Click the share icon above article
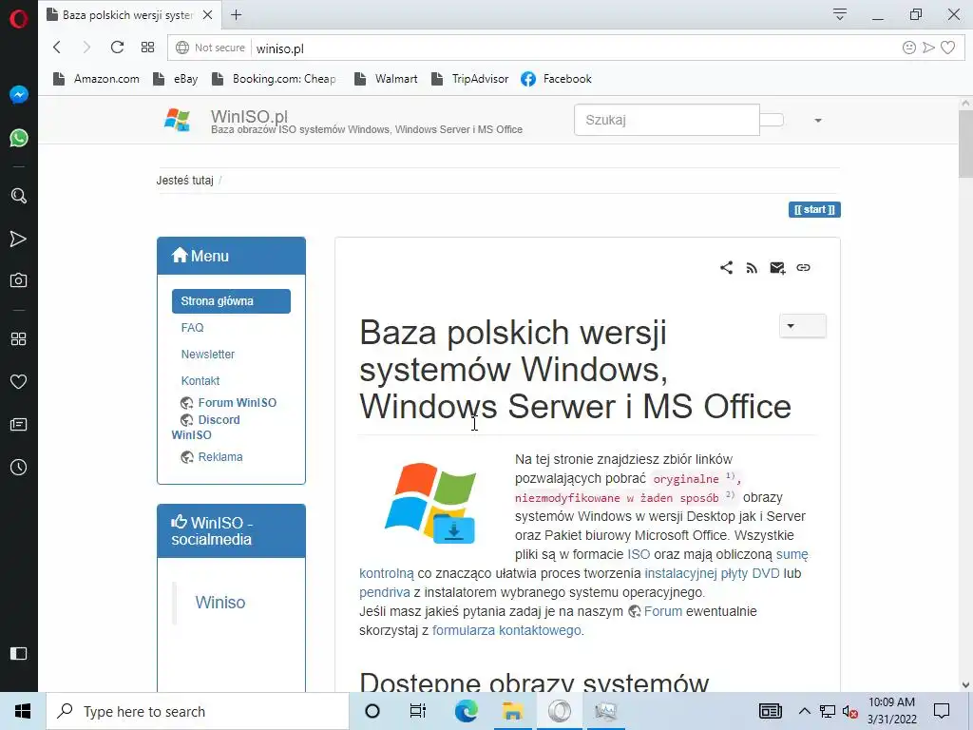 tap(726, 267)
